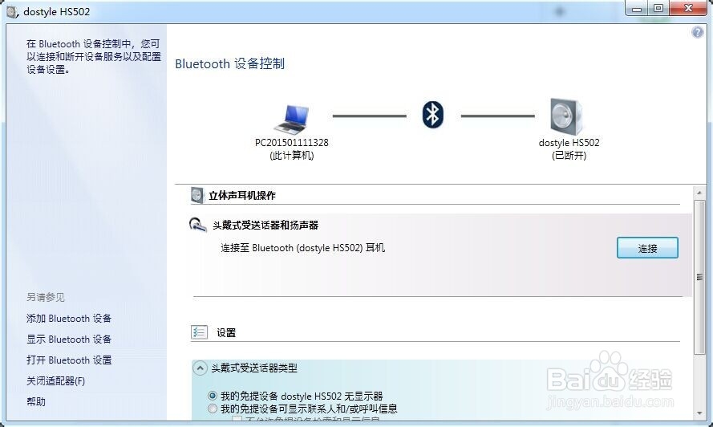This screenshot has height=427, width=713.
Task: Click the 头戴式受送话器和扬声器 label
Action: tap(265, 225)
